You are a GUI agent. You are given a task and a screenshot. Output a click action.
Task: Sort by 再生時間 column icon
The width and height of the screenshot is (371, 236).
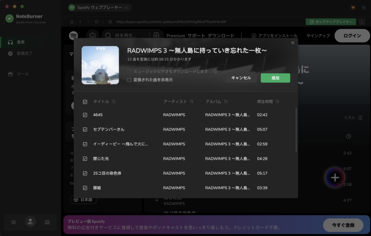[277, 102]
